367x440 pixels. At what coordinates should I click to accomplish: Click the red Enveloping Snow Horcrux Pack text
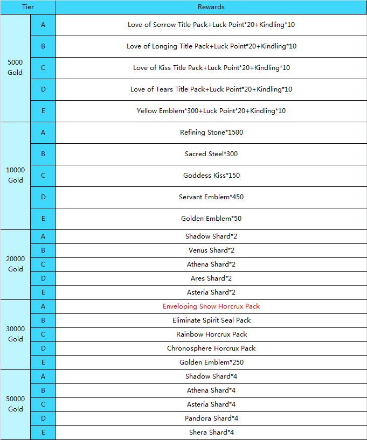[x=211, y=306]
